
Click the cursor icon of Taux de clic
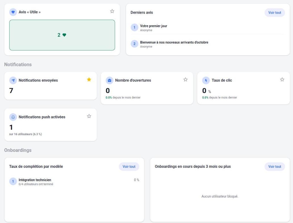pyautogui.click(x=206, y=80)
